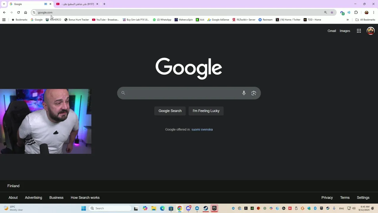Open the Restream bookmark
This screenshot has height=213, width=378.
265,20
